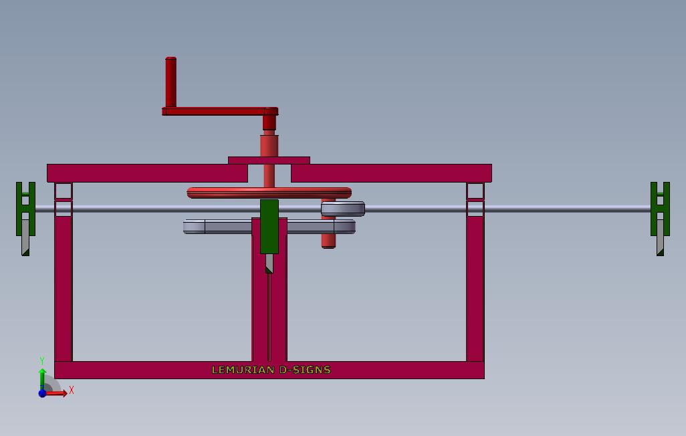Click the blue Z axis ball of the triad
The width and height of the screenshot is (686, 436).
[42, 393]
